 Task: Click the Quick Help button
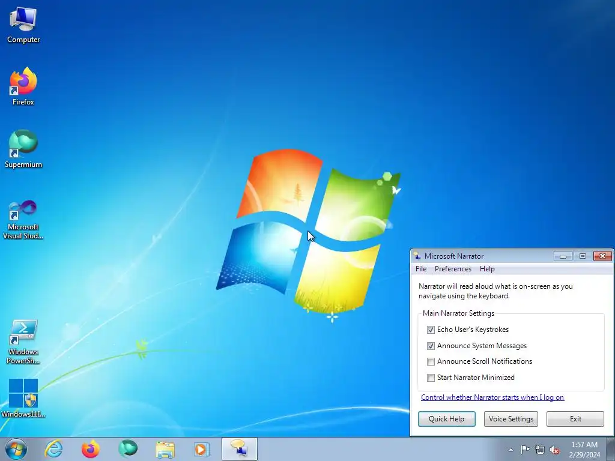pyautogui.click(x=447, y=418)
